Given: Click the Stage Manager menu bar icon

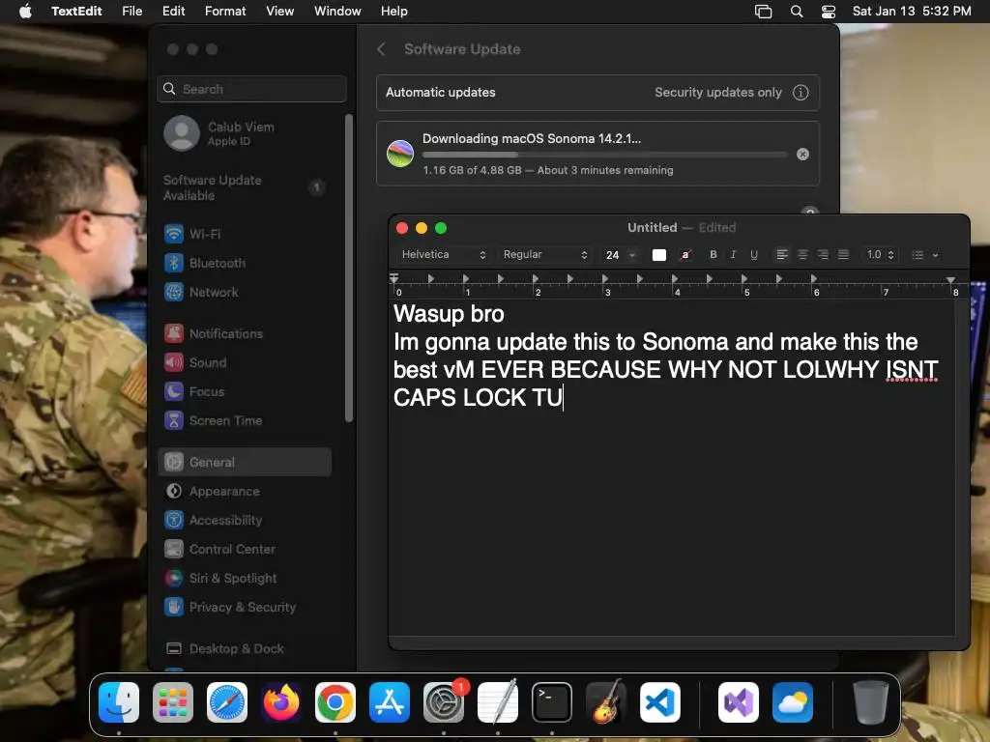Looking at the screenshot, I should click(x=764, y=12).
